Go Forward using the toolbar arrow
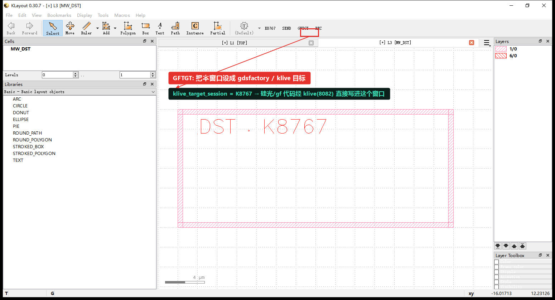The height and width of the screenshot is (300, 555). 29,28
